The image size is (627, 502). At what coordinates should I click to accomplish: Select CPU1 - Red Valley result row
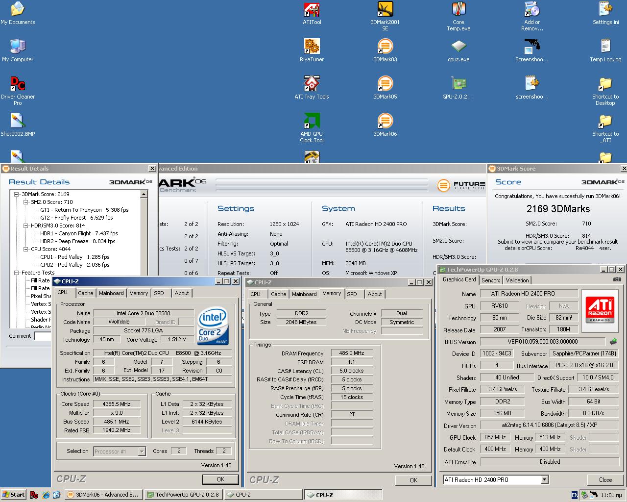[x=74, y=257]
